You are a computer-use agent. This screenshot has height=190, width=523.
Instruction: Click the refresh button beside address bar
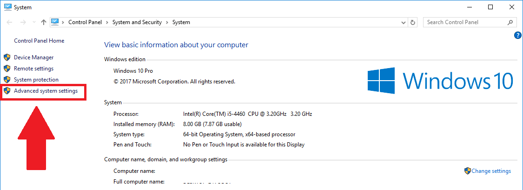point(413,22)
